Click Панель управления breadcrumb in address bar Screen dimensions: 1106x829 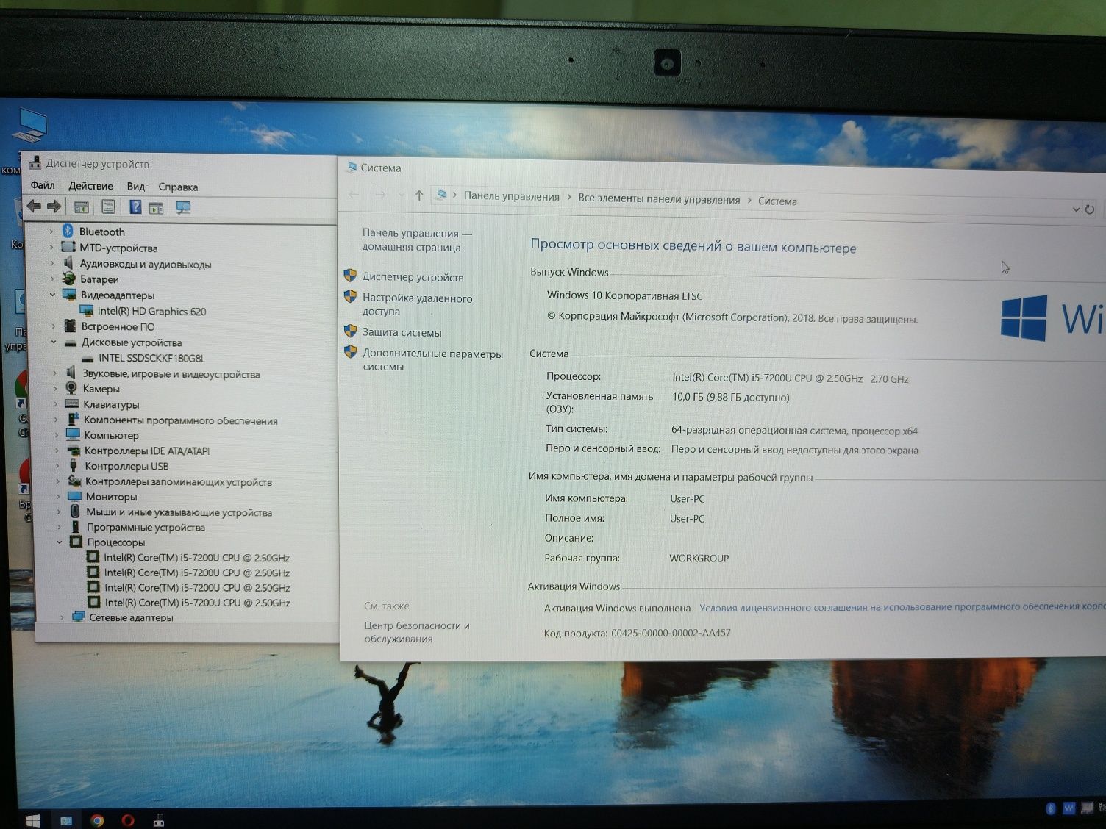(511, 196)
